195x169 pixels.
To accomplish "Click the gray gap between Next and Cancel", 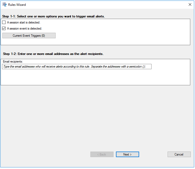I will pyautogui.click(x=153, y=154).
